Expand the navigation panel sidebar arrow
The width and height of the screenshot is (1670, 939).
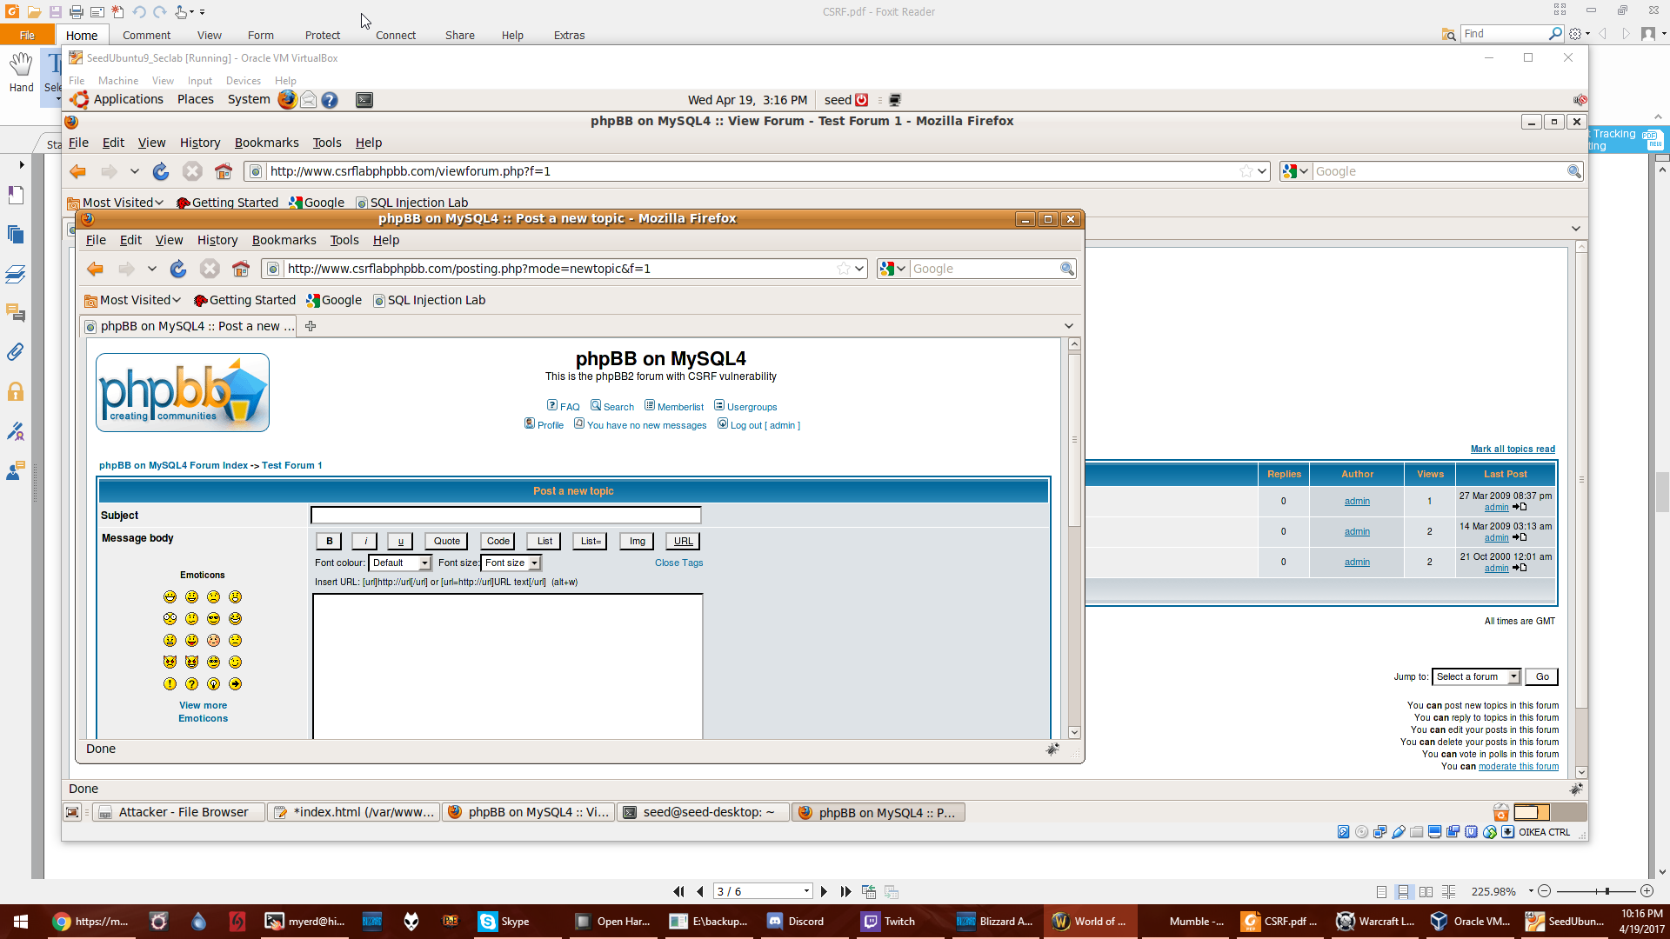coord(21,164)
